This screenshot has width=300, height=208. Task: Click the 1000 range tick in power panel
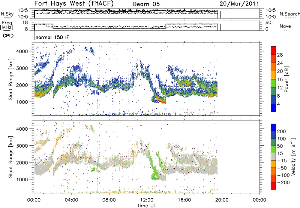22,102
